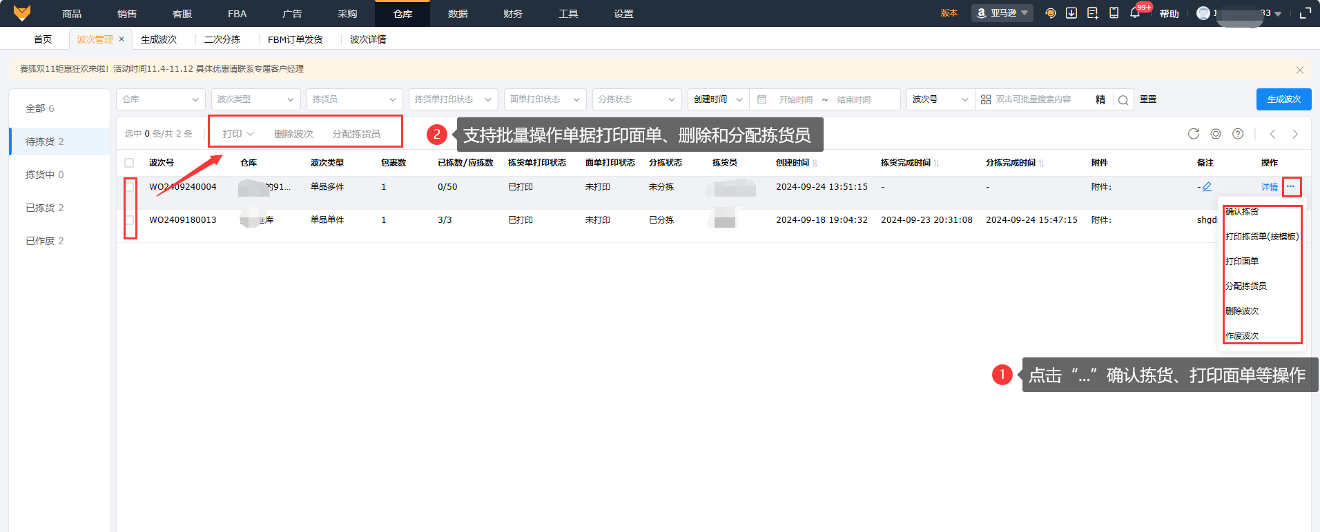Expand the 波次类型 dropdown
This screenshot has height=532, width=1320.
[x=255, y=99]
